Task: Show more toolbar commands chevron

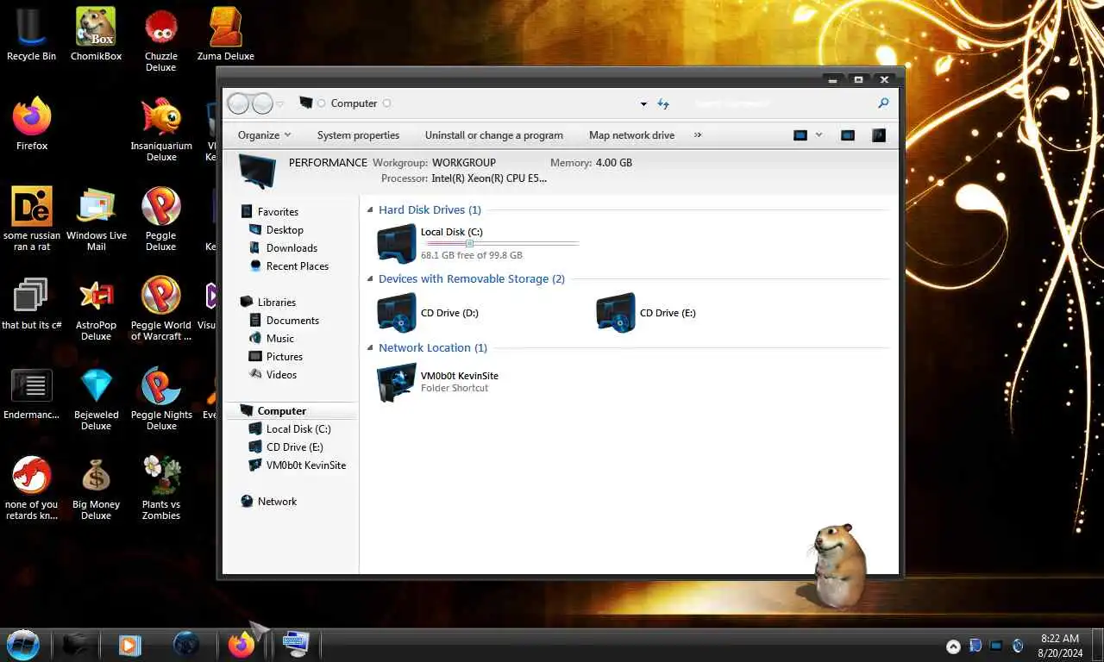Action: coord(698,135)
